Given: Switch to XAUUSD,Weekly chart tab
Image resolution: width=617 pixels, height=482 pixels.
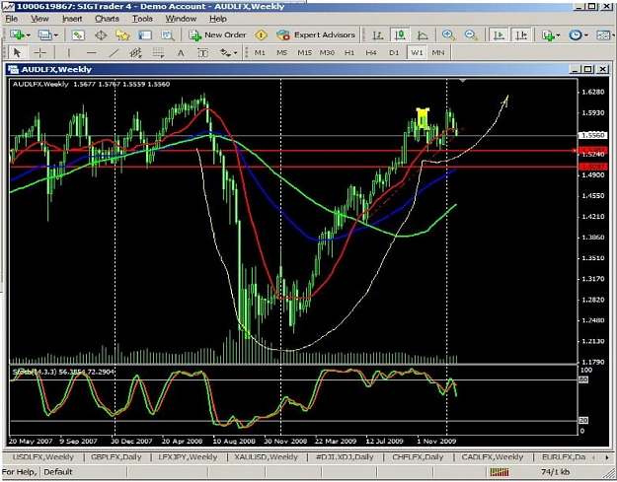Looking at the screenshot, I should click(x=266, y=457).
